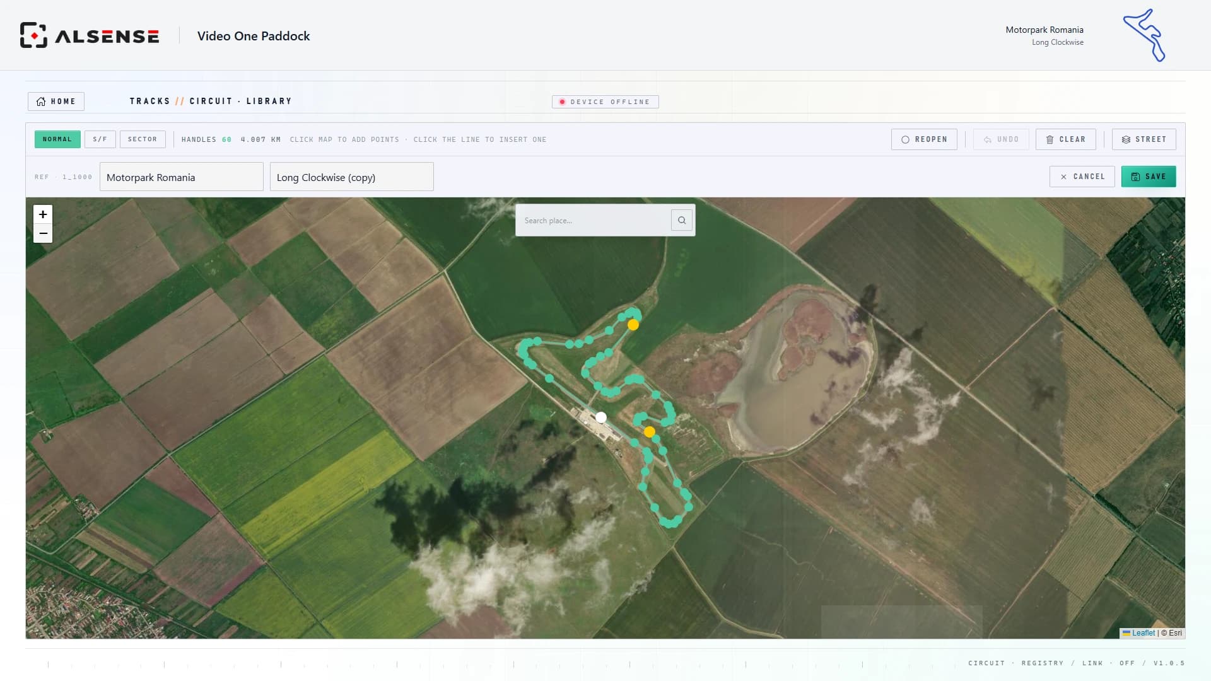Enable NORMAL editing mode
The width and height of the screenshot is (1211, 681).
point(57,139)
